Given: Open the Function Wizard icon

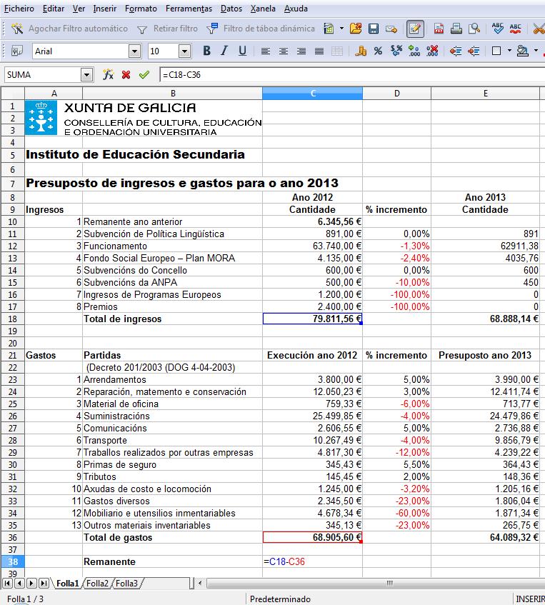Looking at the screenshot, I should (109, 74).
